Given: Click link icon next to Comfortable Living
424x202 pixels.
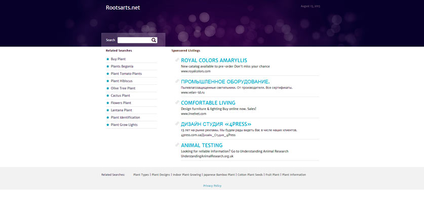Looking at the screenshot, I should (x=177, y=103).
